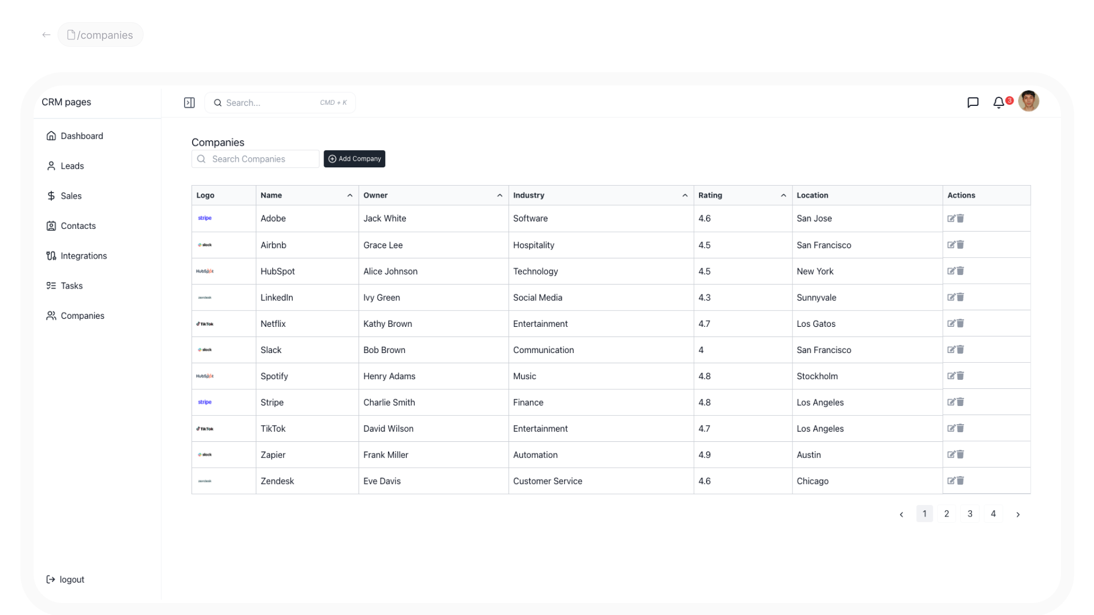Viewport: 1094px width, 615px height.
Task: Delete the Netflix company row
Action: pos(960,323)
